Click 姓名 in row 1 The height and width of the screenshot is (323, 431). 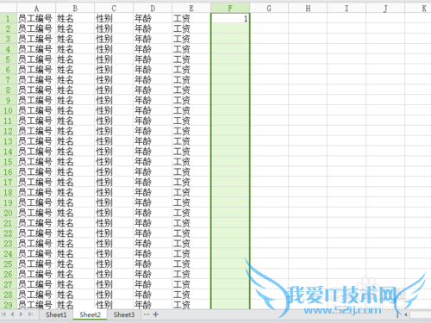[x=65, y=19]
